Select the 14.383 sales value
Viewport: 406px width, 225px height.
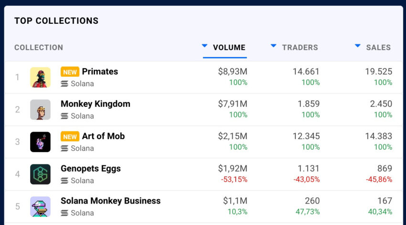(379, 136)
